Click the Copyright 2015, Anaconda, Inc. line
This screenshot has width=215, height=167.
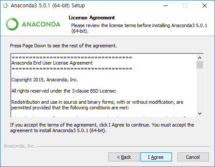tap(45, 80)
